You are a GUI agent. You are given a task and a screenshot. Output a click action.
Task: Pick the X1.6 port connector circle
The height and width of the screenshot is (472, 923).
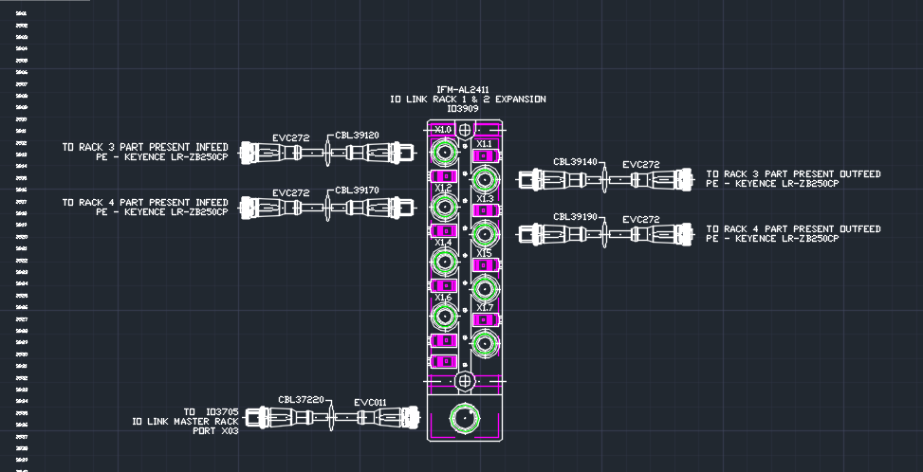tap(443, 315)
